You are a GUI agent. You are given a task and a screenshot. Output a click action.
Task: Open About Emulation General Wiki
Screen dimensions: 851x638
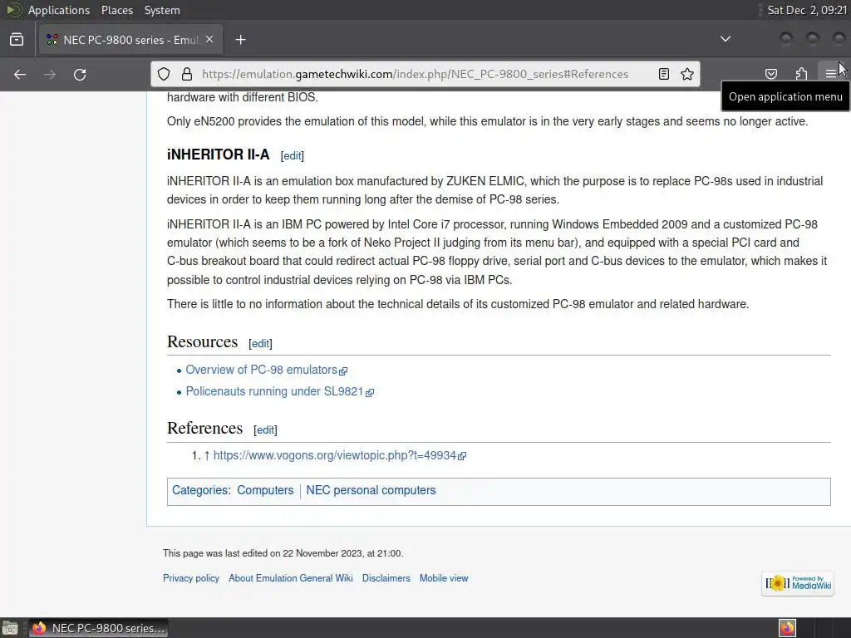[290, 578]
